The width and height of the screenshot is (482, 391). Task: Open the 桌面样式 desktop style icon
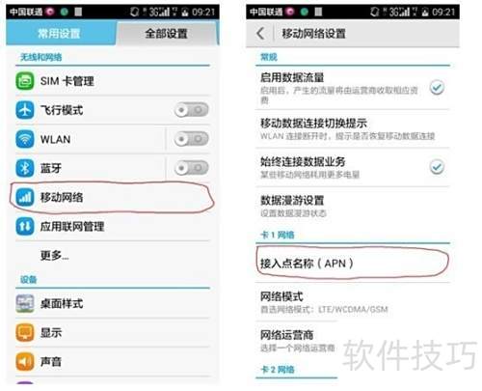pos(25,303)
